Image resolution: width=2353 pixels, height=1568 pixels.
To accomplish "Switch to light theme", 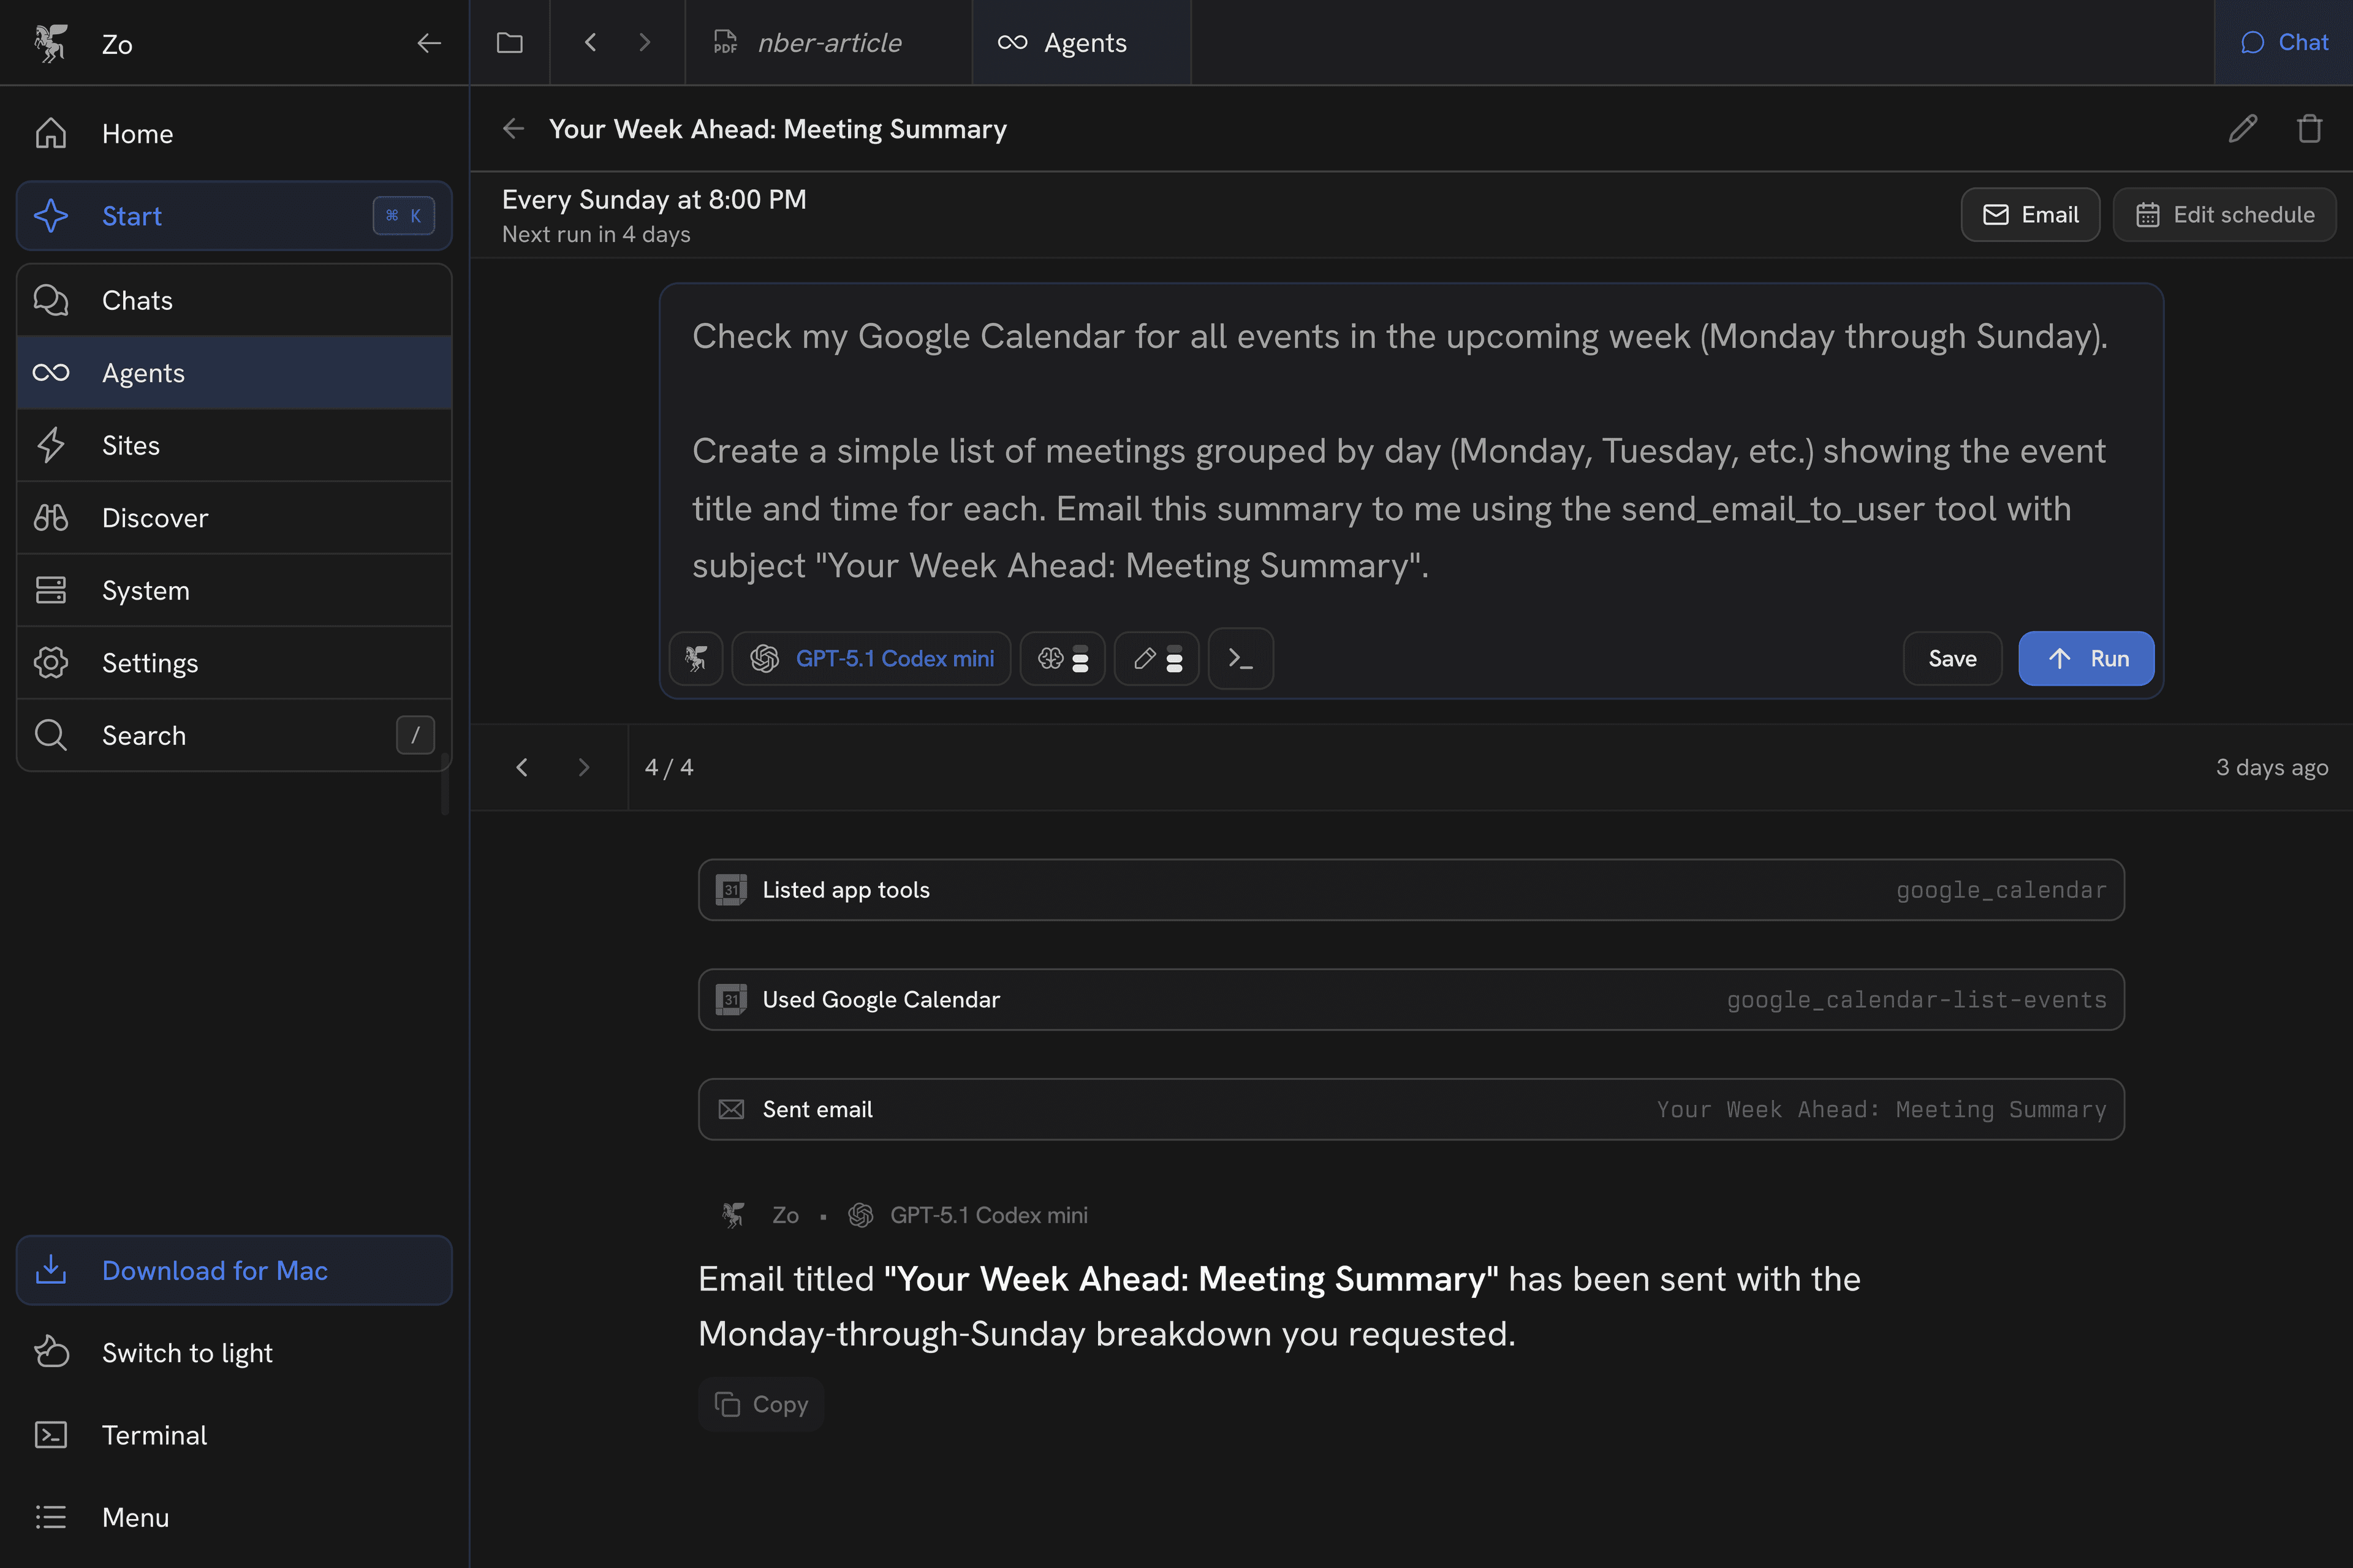I will (x=187, y=1352).
